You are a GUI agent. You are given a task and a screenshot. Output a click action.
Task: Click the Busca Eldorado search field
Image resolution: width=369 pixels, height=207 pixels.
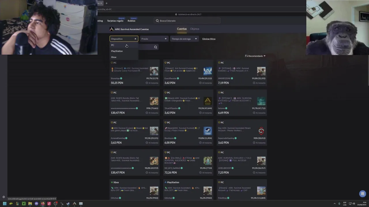[x=187, y=21]
